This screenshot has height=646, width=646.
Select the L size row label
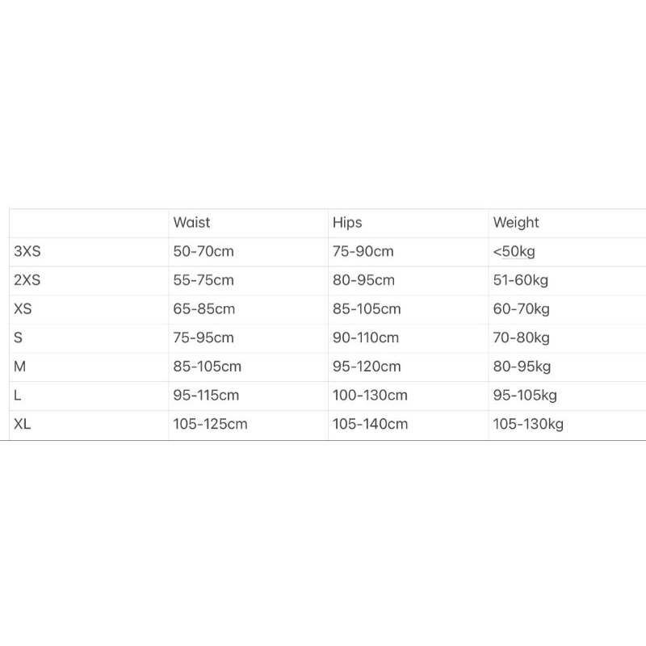click(18, 396)
